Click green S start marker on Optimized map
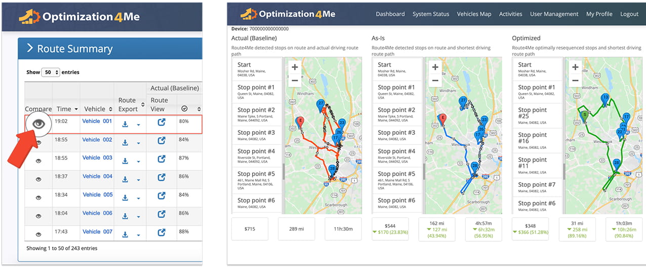The width and height of the screenshot is (646, 268). pos(584,116)
